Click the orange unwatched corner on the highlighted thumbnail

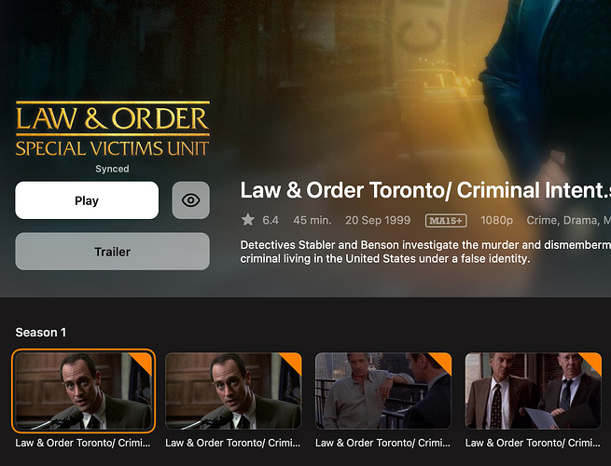pos(144,361)
